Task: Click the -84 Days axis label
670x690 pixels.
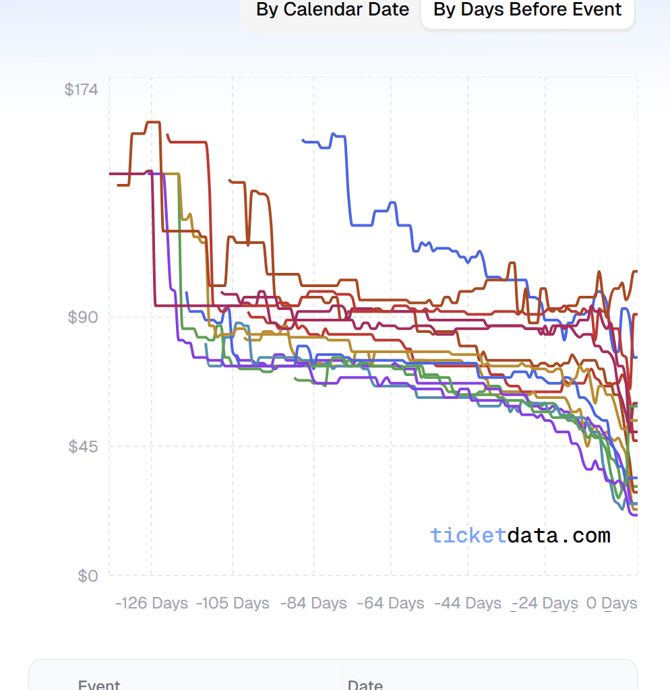Action: pos(313,603)
